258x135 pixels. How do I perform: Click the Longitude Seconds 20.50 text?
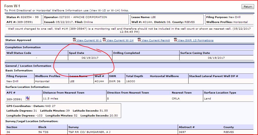[99, 116]
